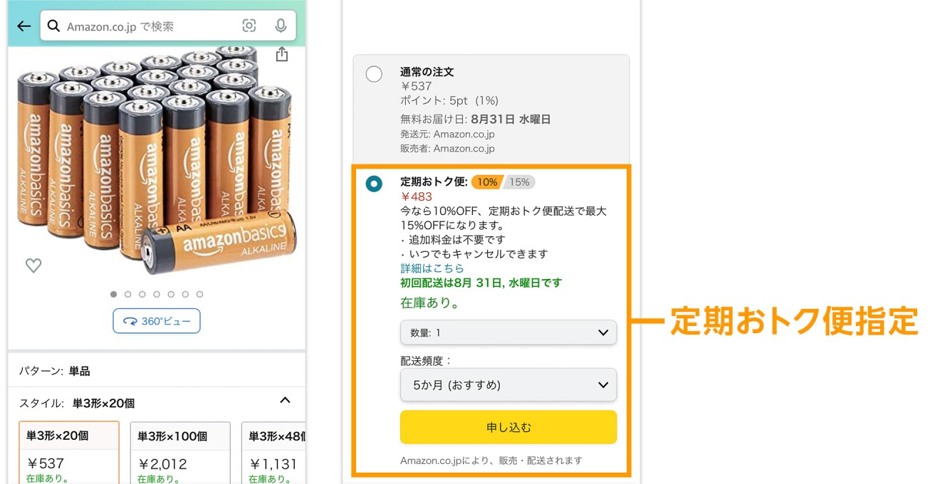The height and width of the screenshot is (484, 940).
Task: Open the camera scan search icon
Action: (x=249, y=26)
